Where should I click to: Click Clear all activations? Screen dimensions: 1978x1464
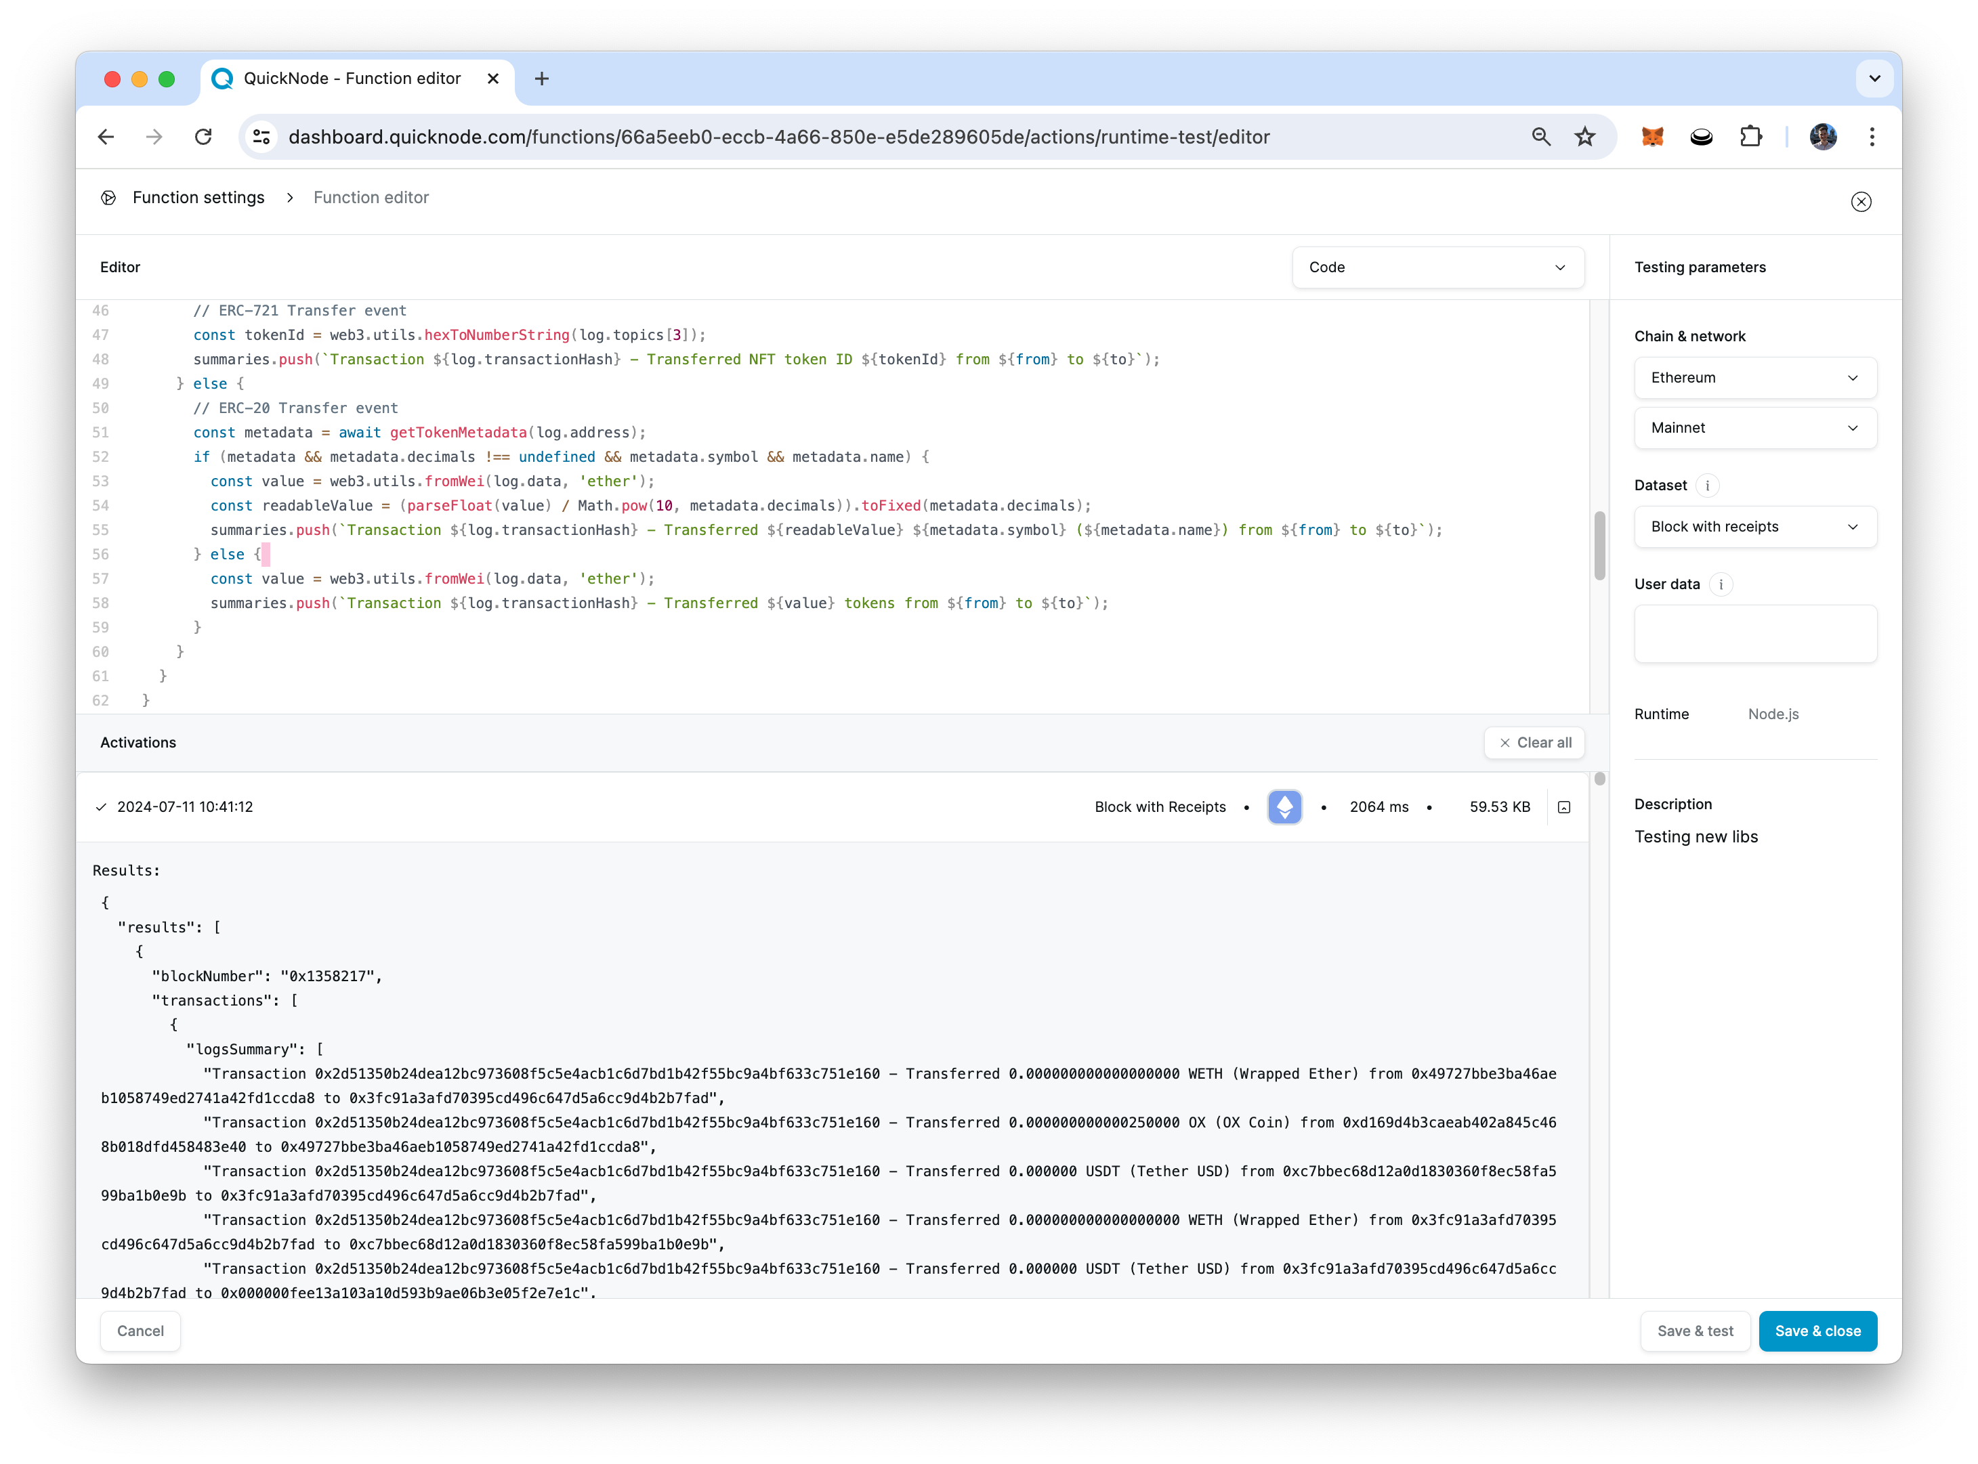click(1534, 743)
